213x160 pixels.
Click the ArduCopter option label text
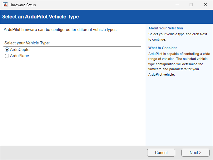[20, 50]
